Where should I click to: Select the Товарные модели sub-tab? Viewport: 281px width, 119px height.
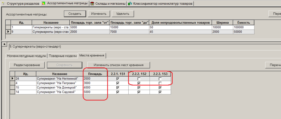[x=63, y=56]
